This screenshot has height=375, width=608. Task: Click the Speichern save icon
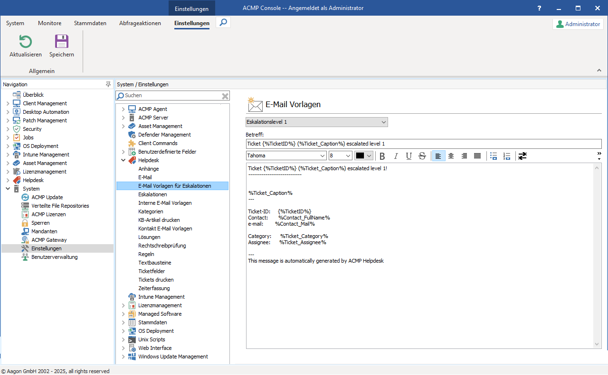pyautogui.click(x=61, y=42)
